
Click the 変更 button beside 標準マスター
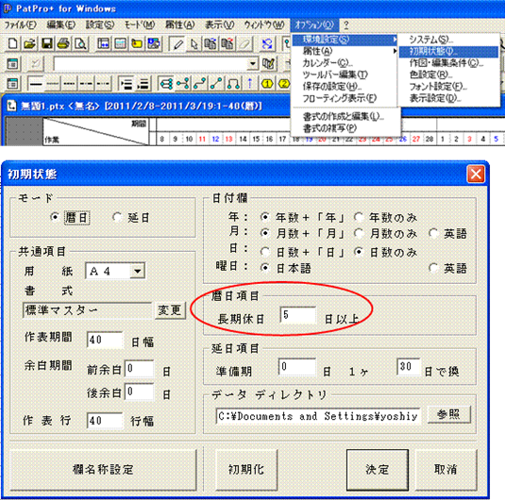(170, 310)
